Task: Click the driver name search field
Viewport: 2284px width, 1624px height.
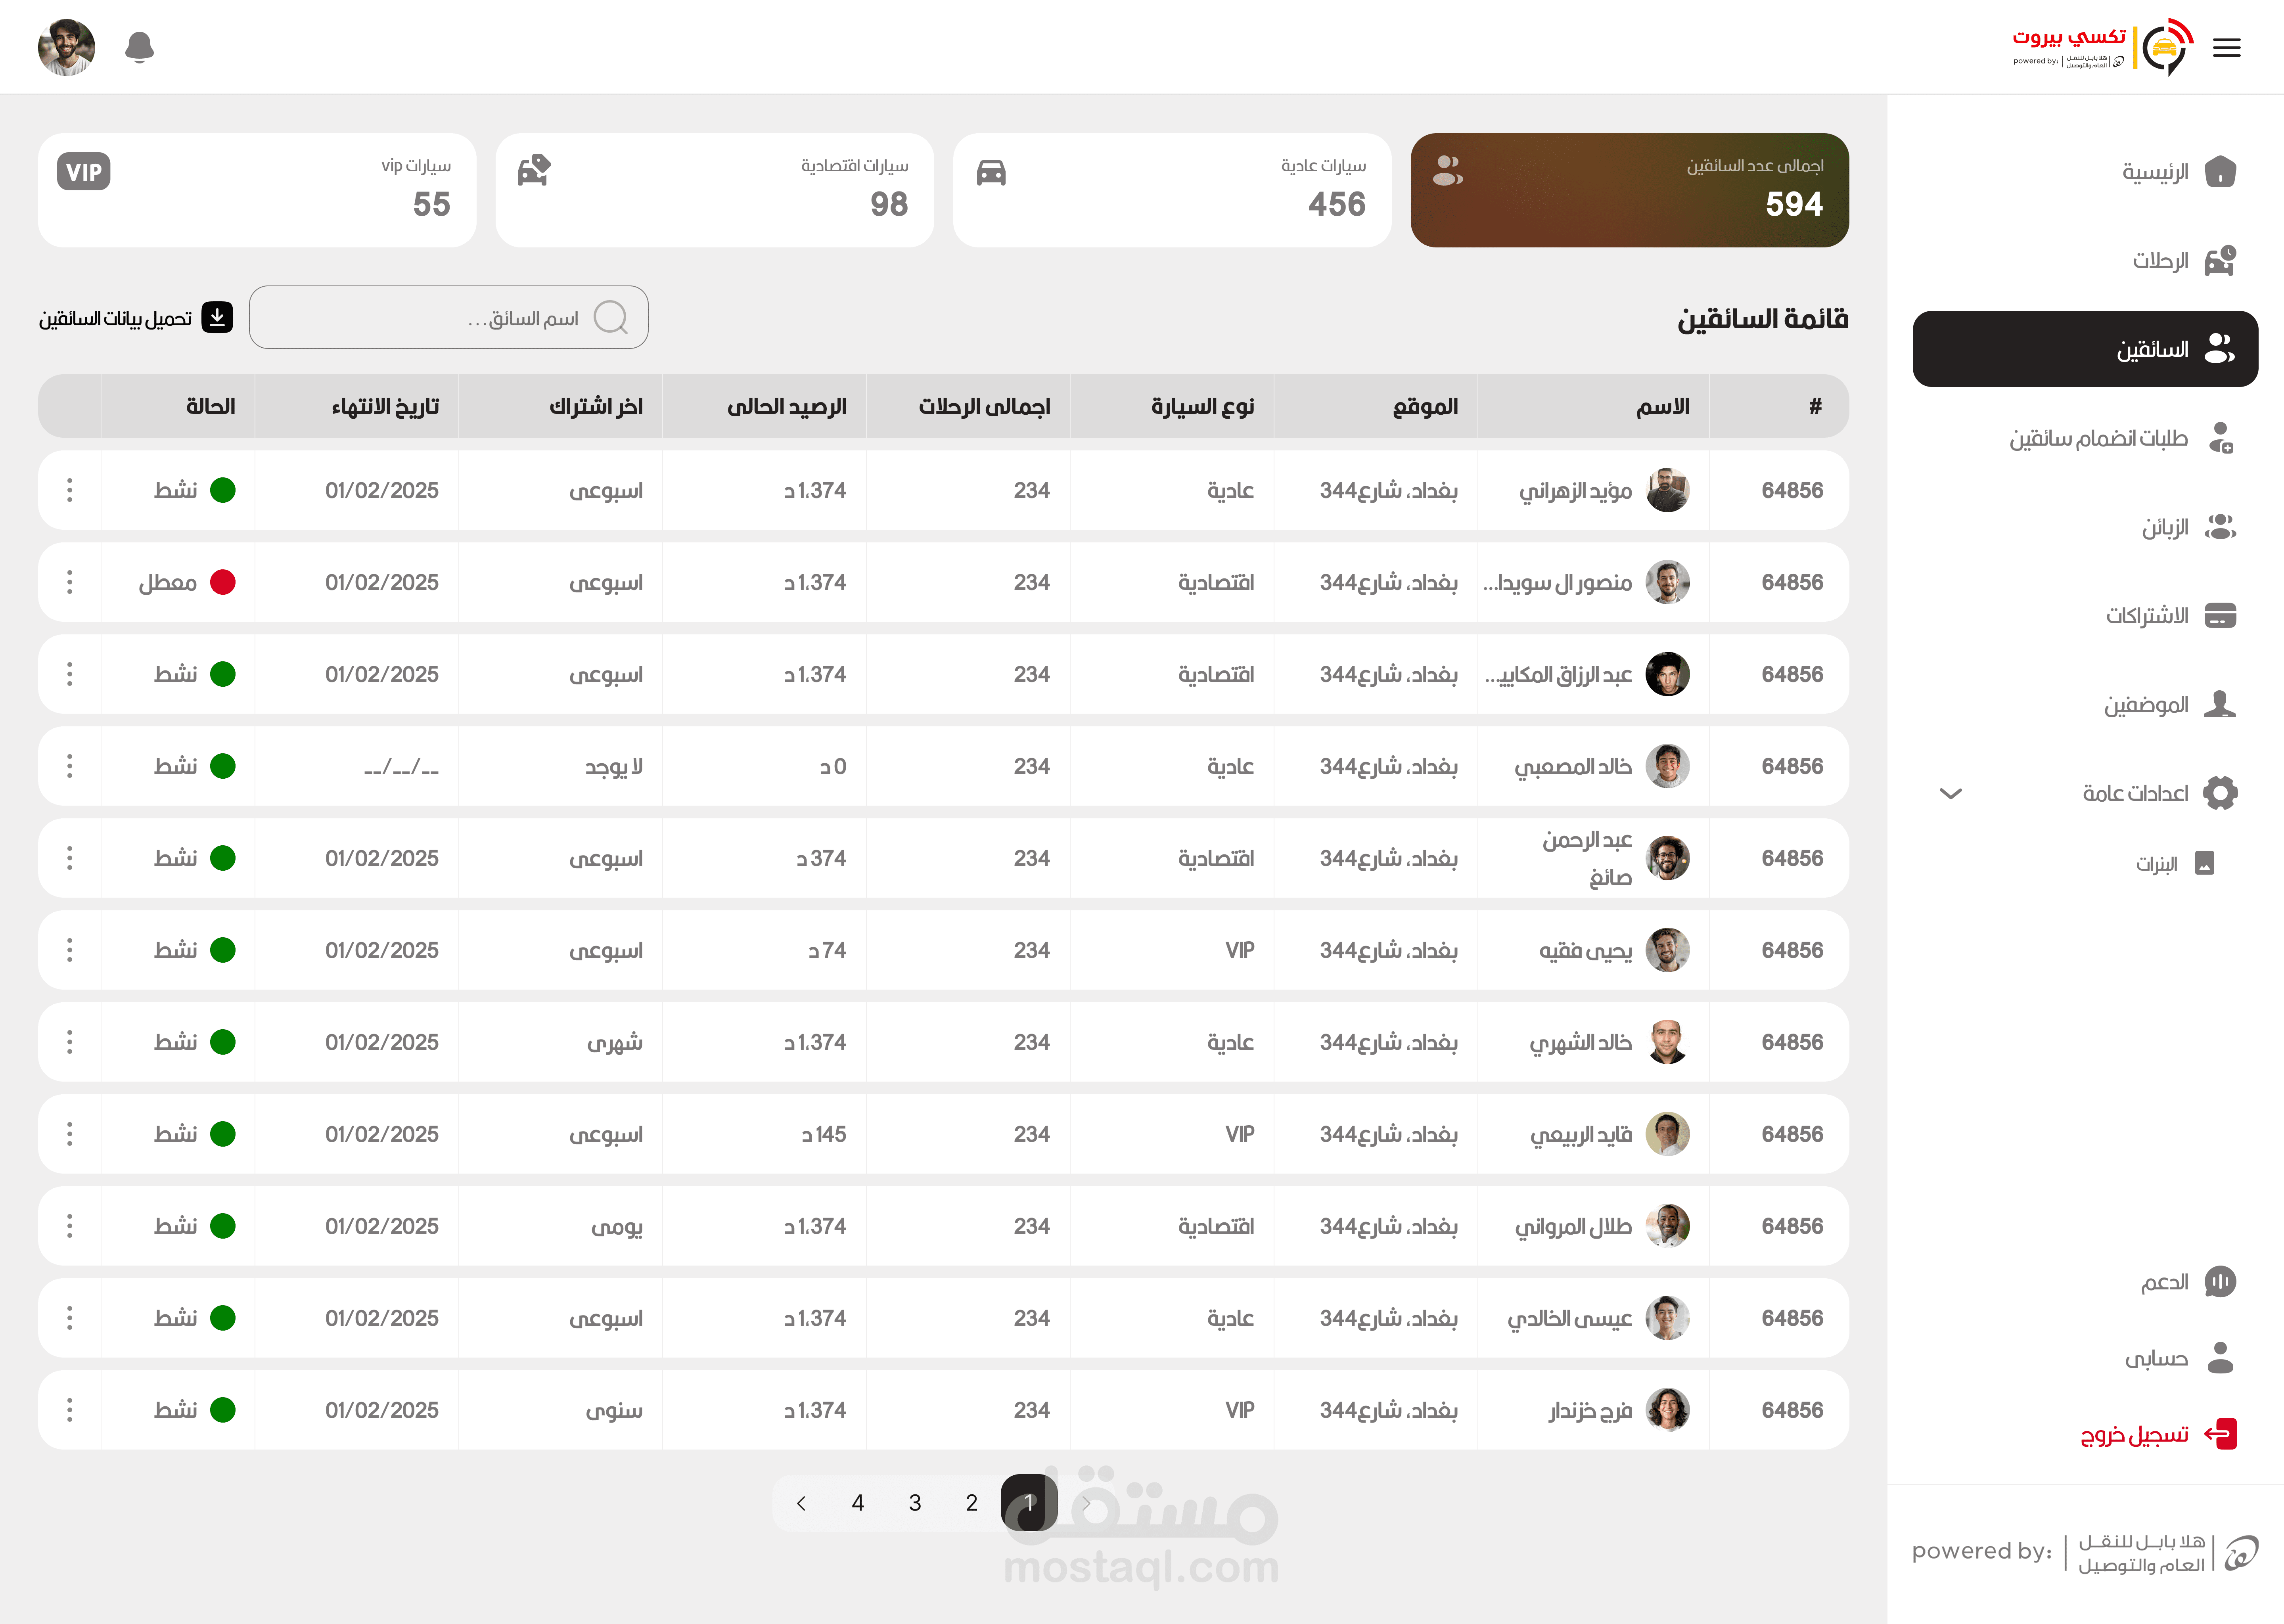Action: click(x=430, y=318)
